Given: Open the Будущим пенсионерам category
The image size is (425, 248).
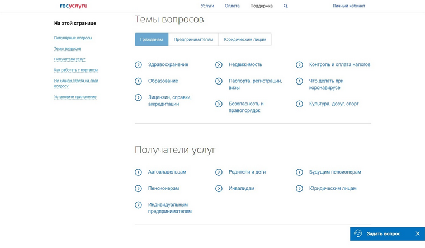Looking at the screenshot, I should tap(335, 172).
